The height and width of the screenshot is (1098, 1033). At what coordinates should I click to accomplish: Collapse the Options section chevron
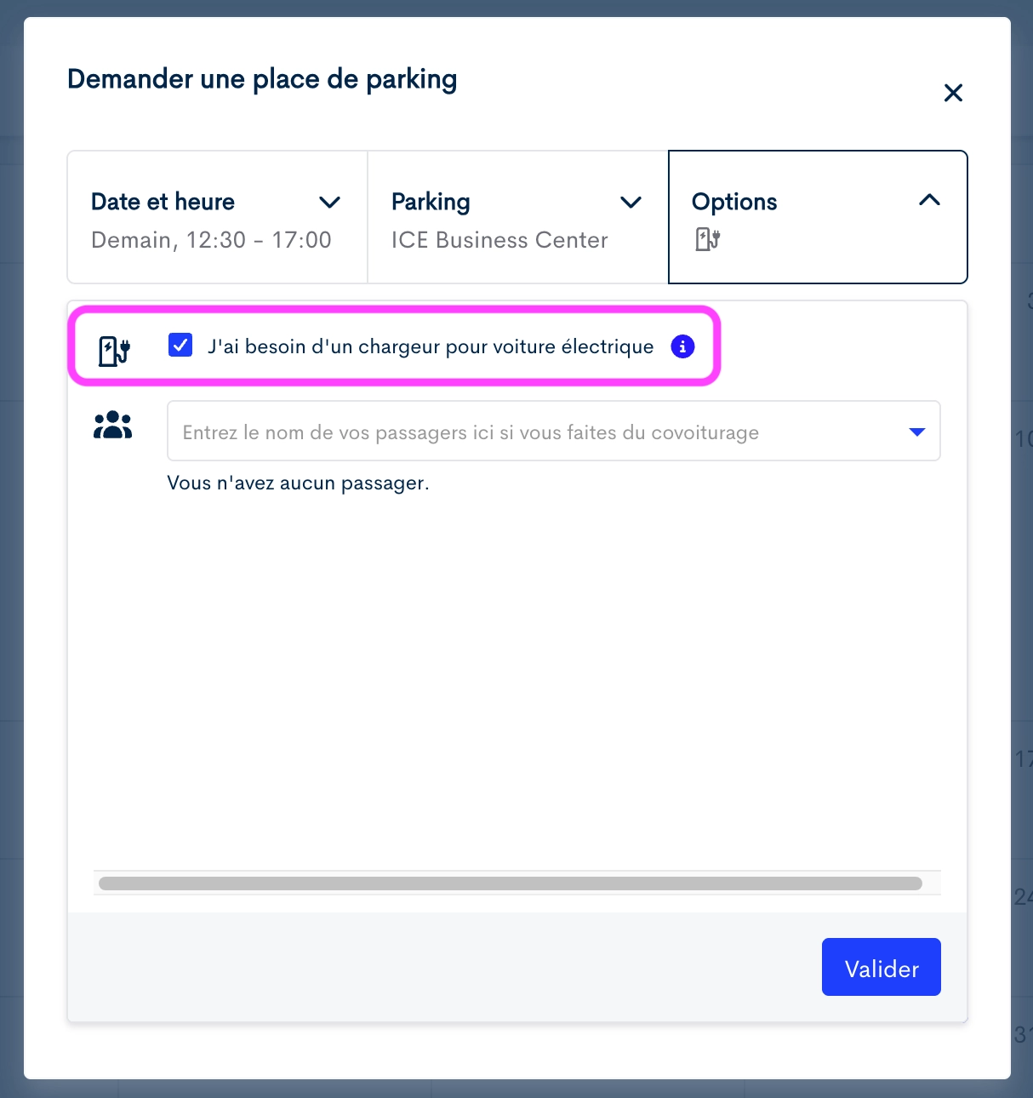(929, 200)
